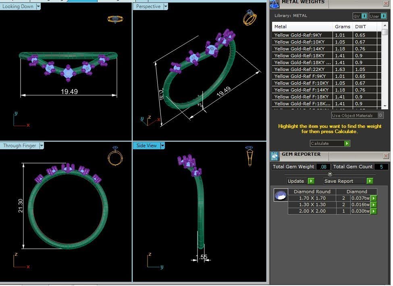Click the Gem Reporter panel icon
The width and height of the screenshot is (393, 286).
click(274, 156)
